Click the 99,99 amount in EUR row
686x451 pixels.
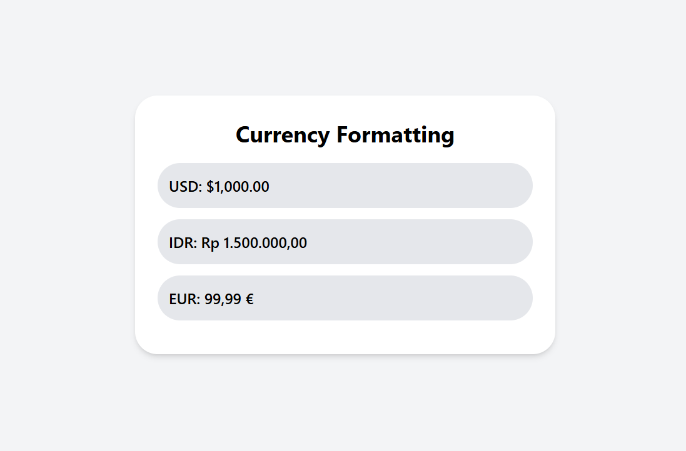223,299
